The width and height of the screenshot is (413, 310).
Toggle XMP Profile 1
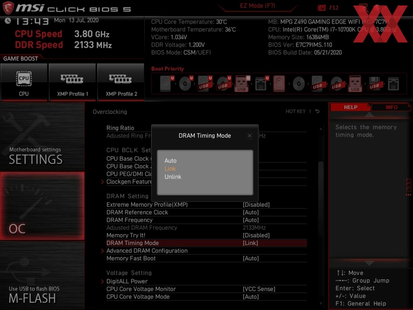point(72,82)
